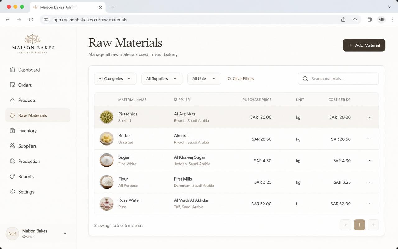398x249 pixels.
Task: Open the tab search chevron
Action: (389, 7)
